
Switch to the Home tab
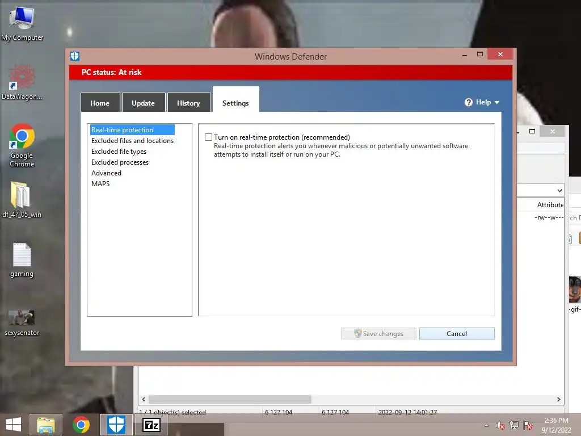tap(100, 103)
